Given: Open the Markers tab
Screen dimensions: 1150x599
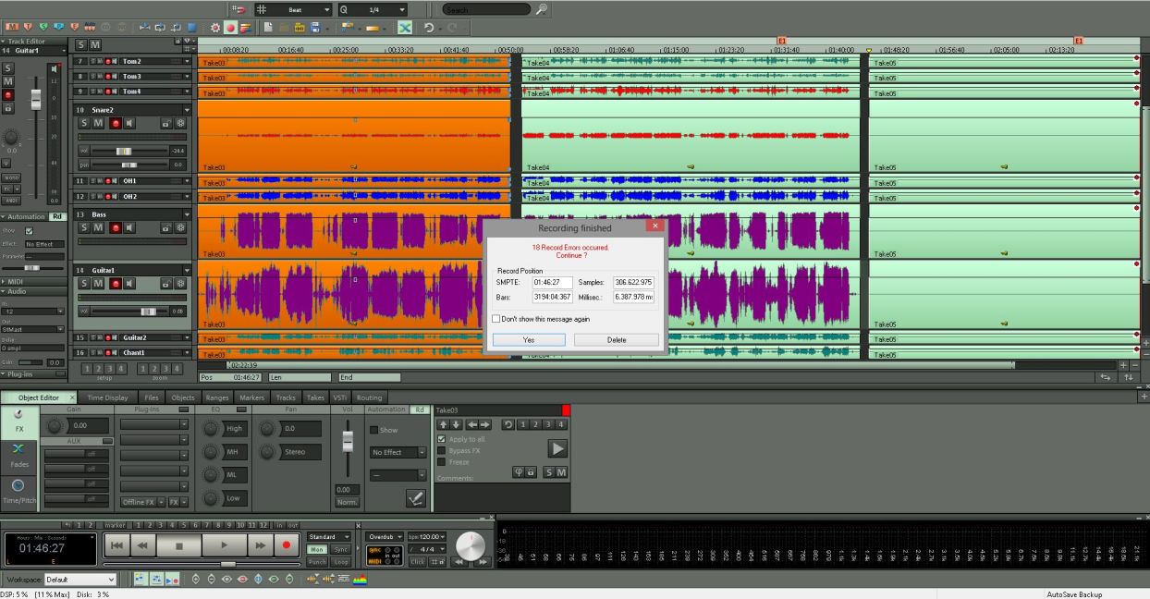Looking at the screenshot, I should tap(251, 397).
